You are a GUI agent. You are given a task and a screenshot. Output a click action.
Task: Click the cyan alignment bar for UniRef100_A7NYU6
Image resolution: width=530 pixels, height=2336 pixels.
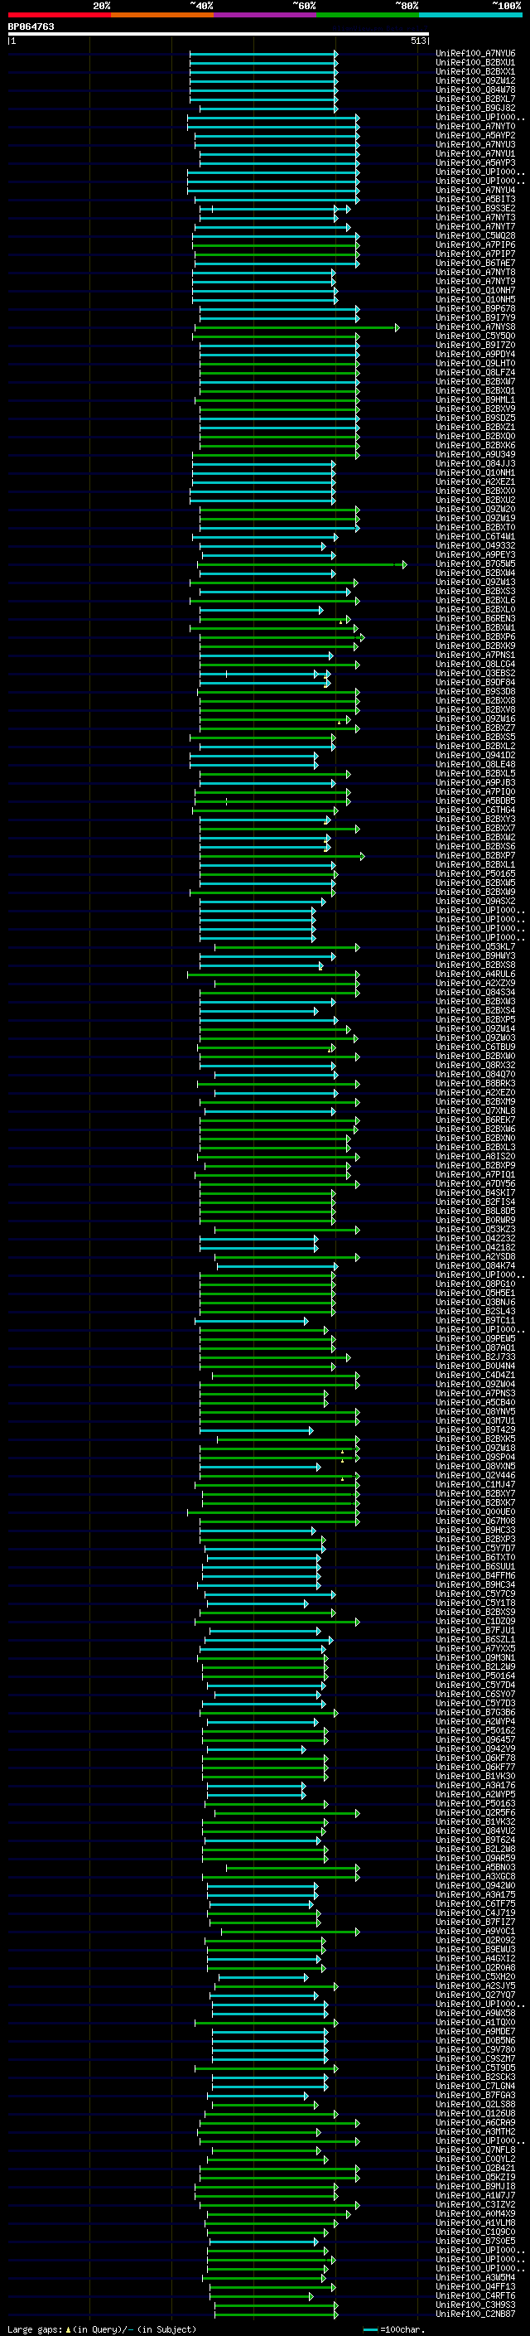tap(263, 54)
